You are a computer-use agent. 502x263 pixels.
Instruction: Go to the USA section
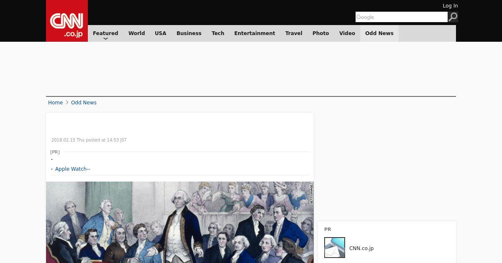click(x=161, y=33)
